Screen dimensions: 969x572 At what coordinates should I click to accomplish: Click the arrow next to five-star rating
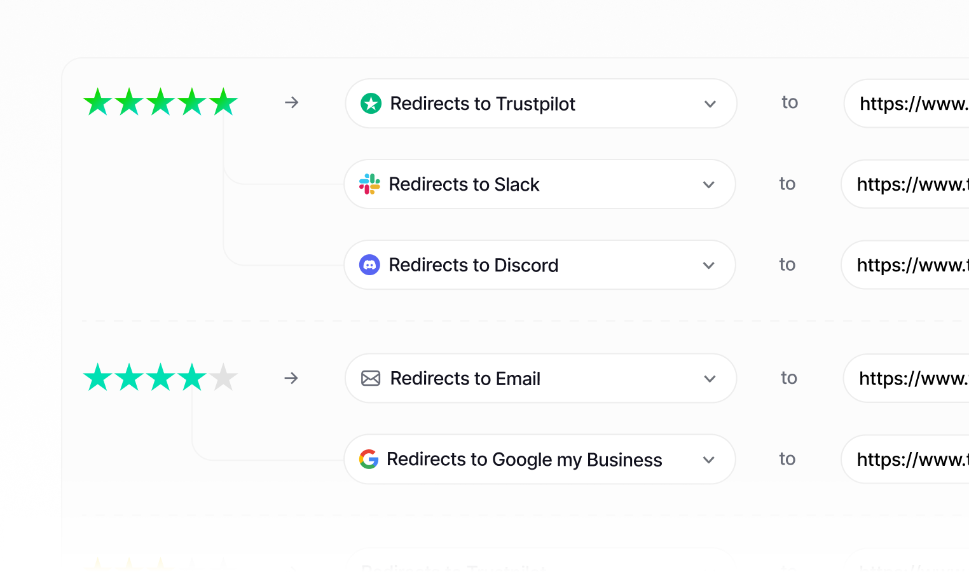pyautogui.click(x=292, y=102)
